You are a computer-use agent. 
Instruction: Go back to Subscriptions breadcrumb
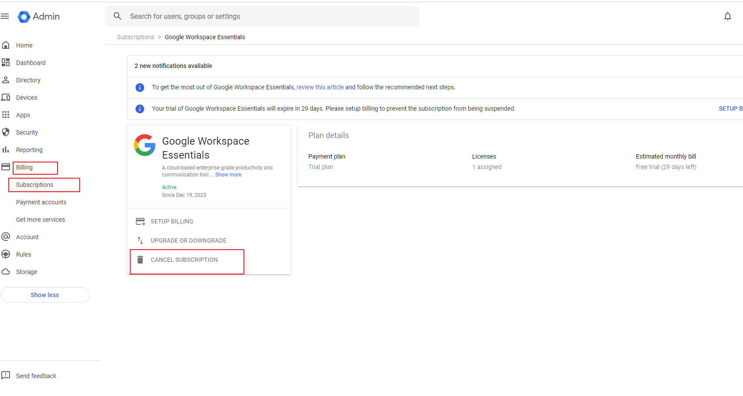point(135,37)
